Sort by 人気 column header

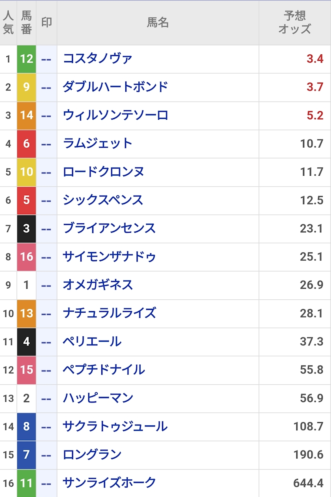tap(8, 22)
